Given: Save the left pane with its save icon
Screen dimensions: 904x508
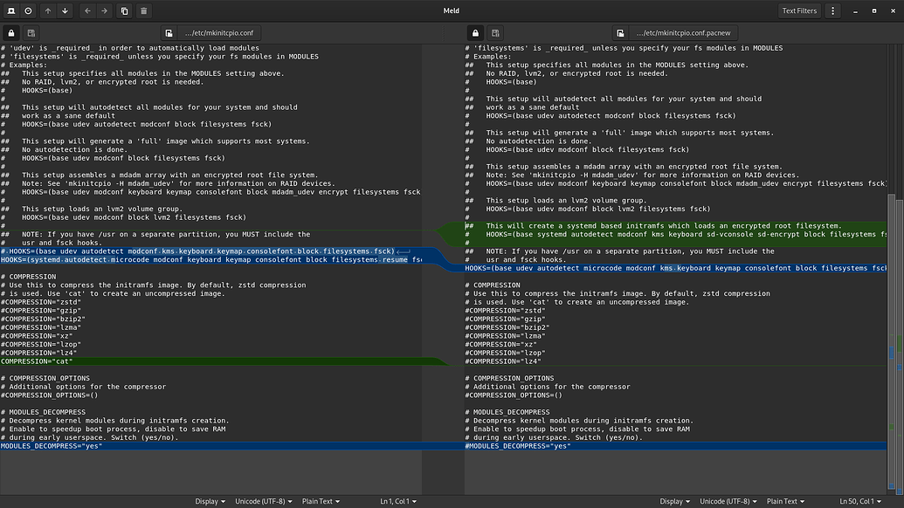Looking at the screenshot, I should 31,32.
